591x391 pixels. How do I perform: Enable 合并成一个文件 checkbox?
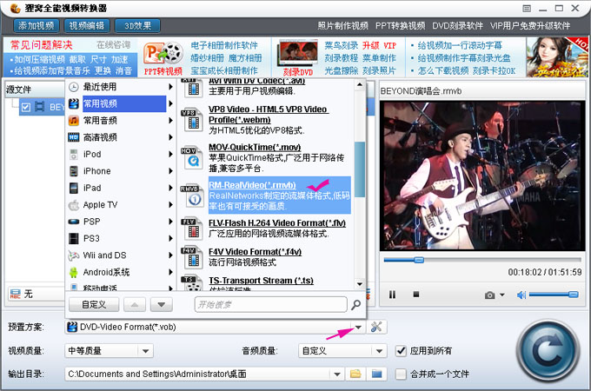[401, 374]
